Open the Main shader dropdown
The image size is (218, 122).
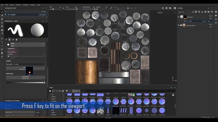pos(43,15)
